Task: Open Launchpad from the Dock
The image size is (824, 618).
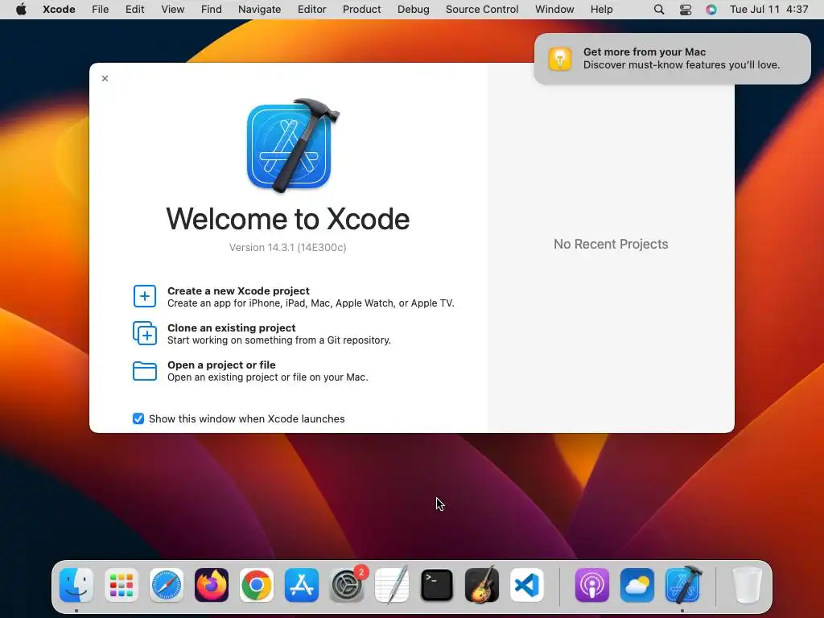Action: pyautogui.click(x=122, y=585)
